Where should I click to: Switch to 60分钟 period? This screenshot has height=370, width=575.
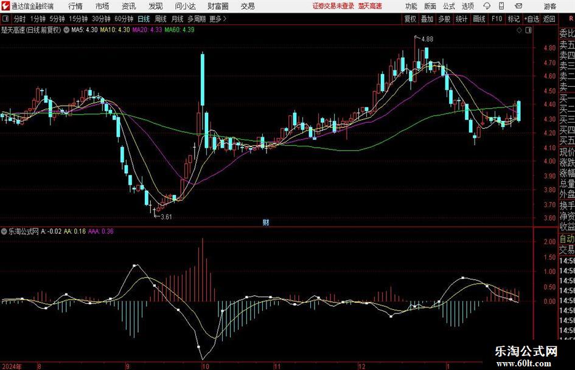[x=124, y=19]
